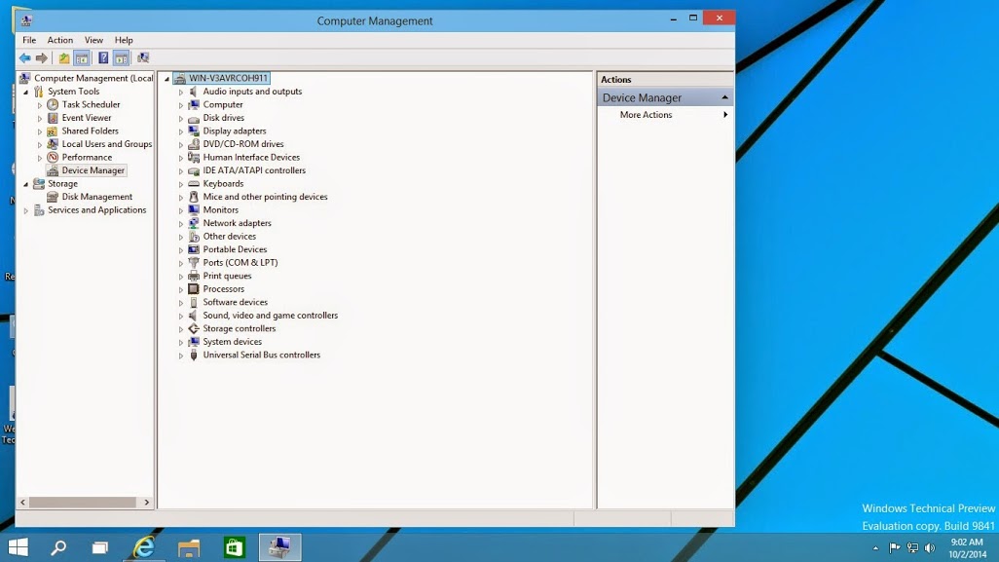The image size is (999, 562).
Task: Click the Keyboards device icon
Action: tap(194, 183)
